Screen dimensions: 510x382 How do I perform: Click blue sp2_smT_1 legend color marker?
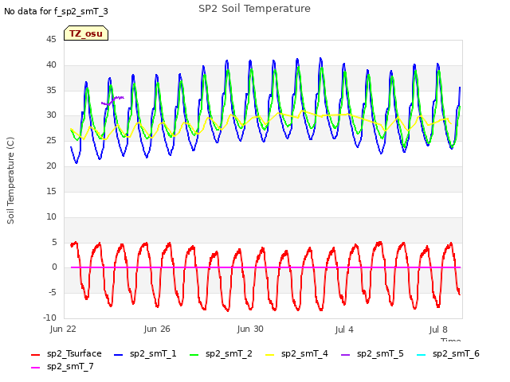119,355
